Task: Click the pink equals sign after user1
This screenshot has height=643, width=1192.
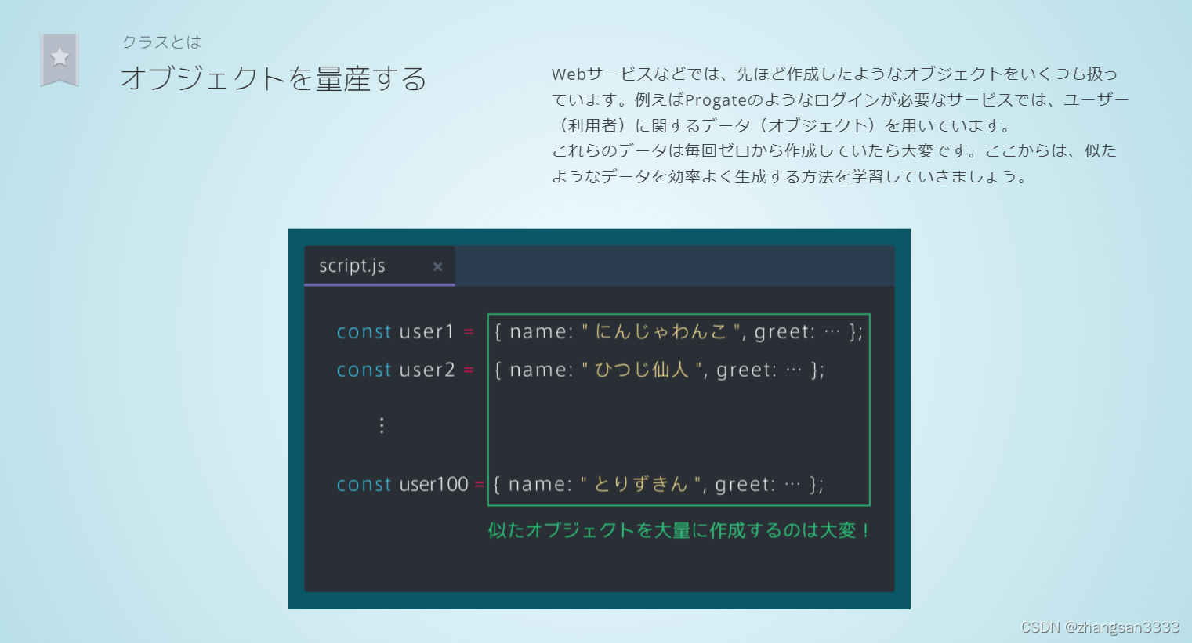Action: click(x=468, y=332)
